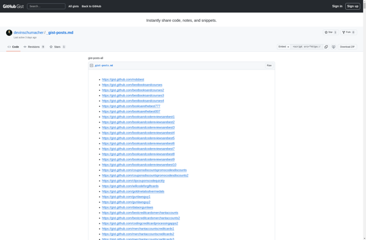366x240 pixels.
Task: Open the _gist-posts.md title link
Action: coord(60,33)
